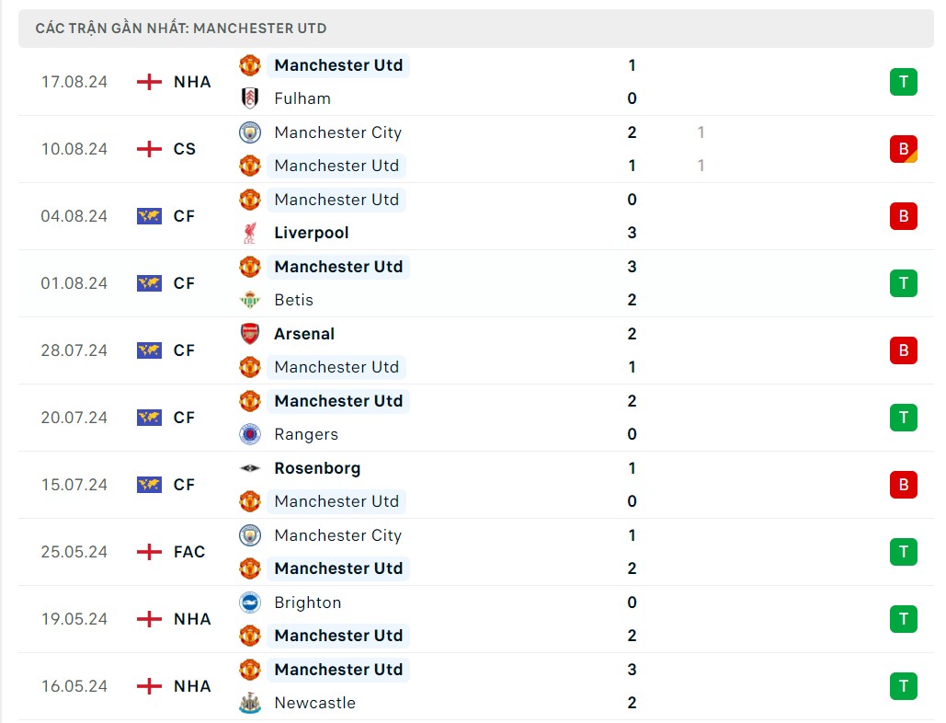Click the green T badge for Fulham match
Viewport: 946px width, 723px height.
click(x=903, y=82)
